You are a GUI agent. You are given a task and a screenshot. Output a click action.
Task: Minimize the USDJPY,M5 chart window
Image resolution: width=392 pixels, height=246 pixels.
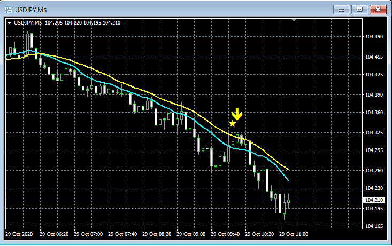(342, 10)
